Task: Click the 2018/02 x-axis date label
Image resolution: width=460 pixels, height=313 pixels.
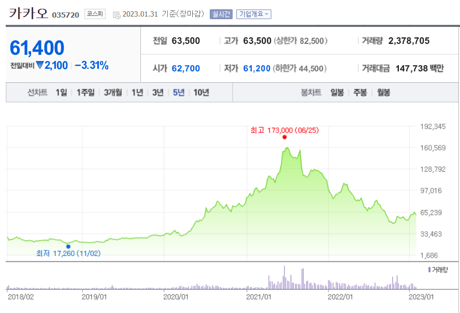Action: pos(21,297)
